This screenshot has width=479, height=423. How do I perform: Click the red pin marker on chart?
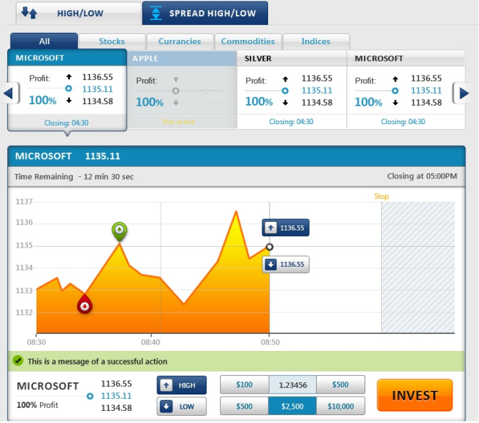tap(84, 305)
